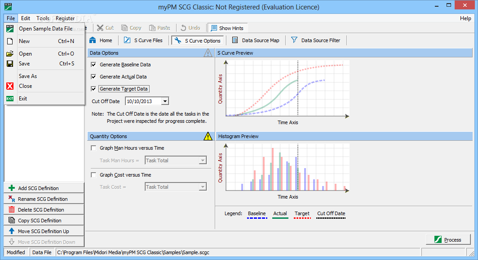
Task: Click Move SCG Definition Up button
Action: (44, 231)
